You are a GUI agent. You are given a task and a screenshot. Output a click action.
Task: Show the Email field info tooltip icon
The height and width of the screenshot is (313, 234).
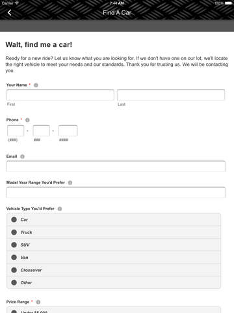click(22, 156)
